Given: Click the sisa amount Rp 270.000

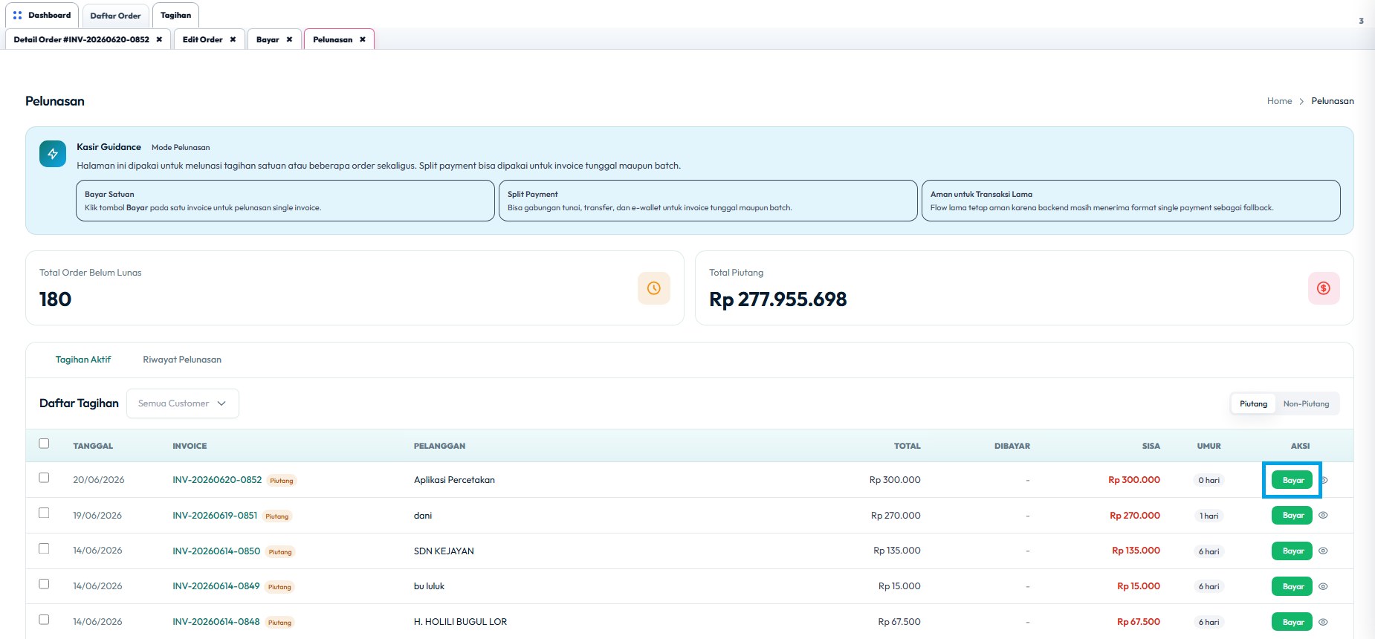Looking at the screenshot, I should tap(1134, 516).
